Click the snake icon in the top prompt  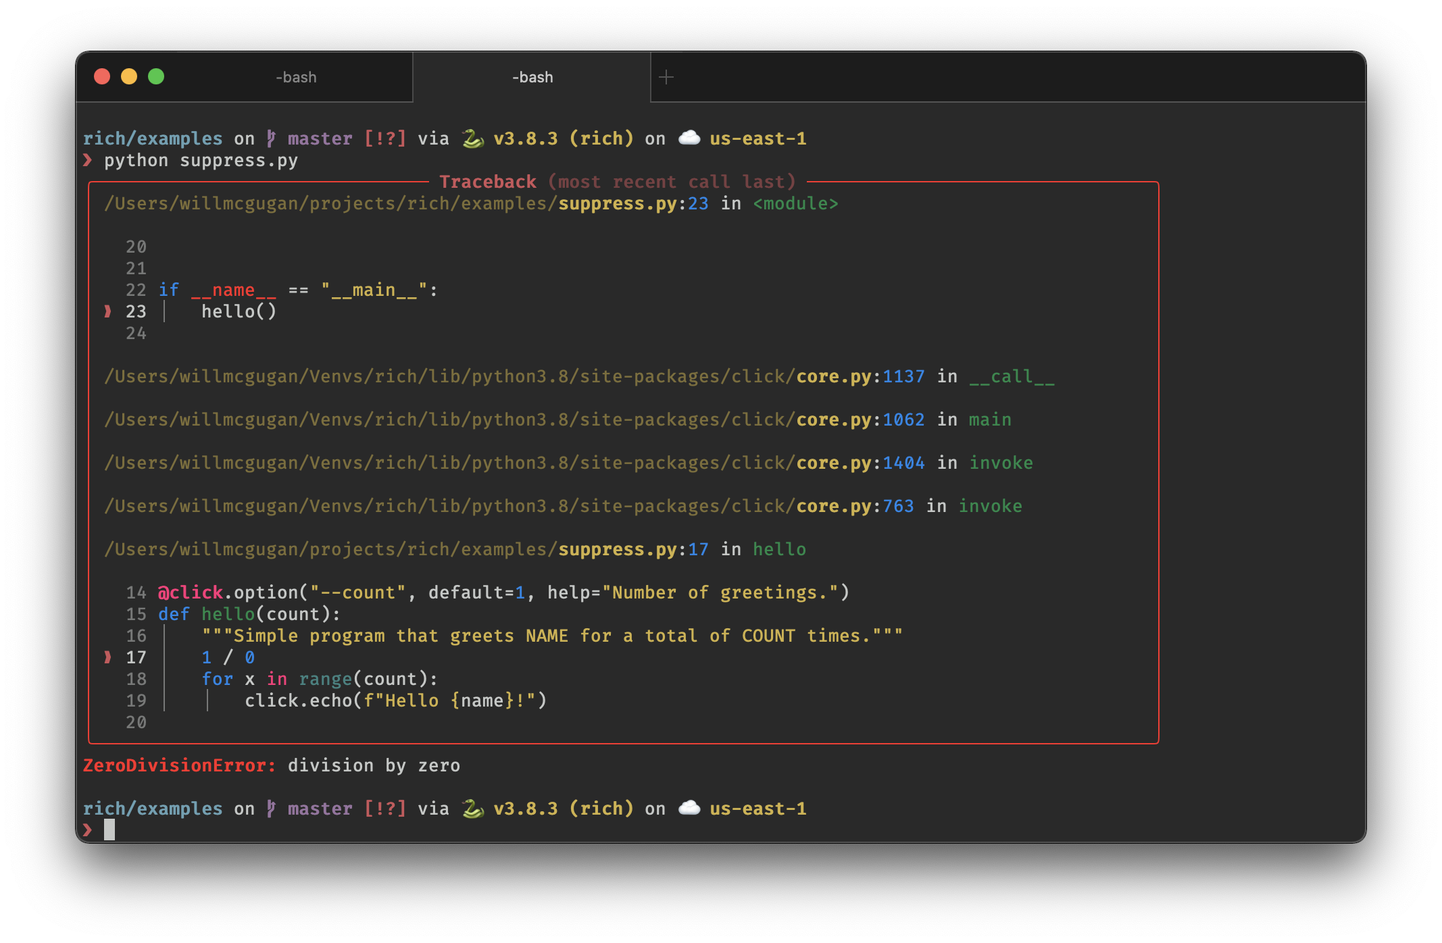point(472,138)
